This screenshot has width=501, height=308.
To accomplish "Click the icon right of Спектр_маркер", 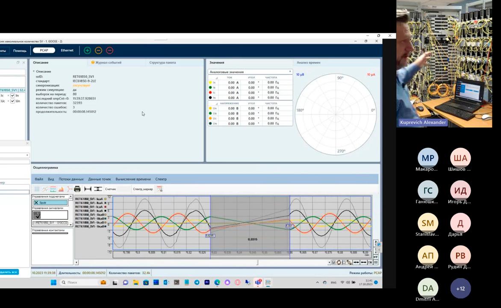I will (x=159, y=189).
